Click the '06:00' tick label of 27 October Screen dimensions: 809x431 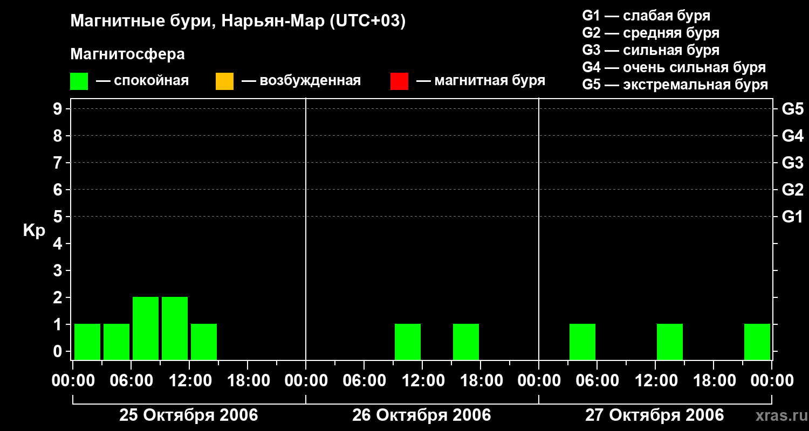597,381
